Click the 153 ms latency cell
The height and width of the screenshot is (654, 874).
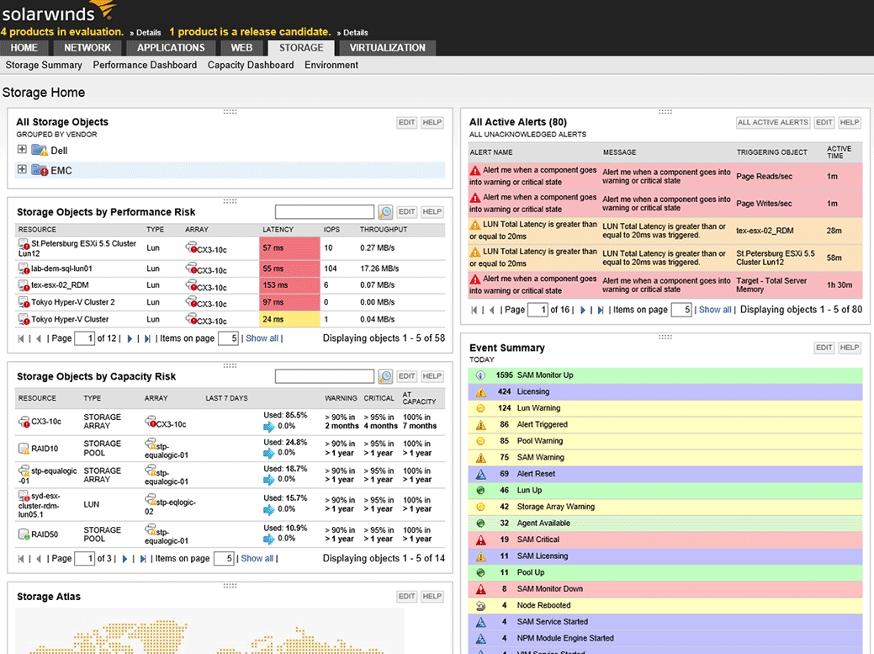[290, 284]
